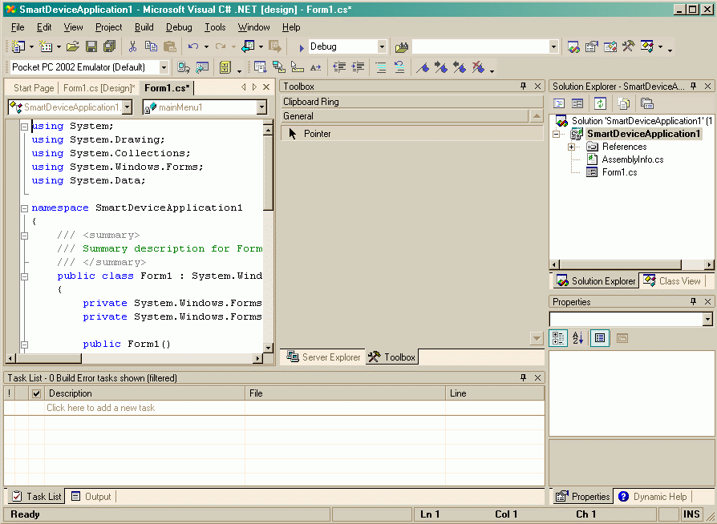
Task: Click the Find in Files binoculars icon
Action: (402, 46)
